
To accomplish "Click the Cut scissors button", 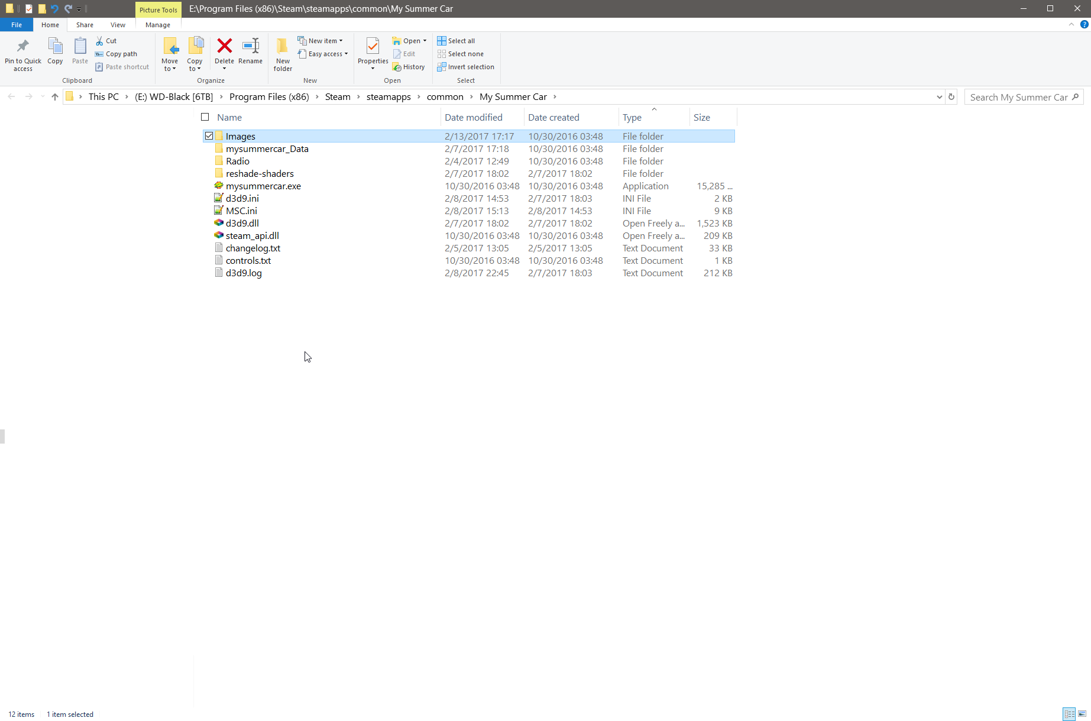I will coord(106,41).
